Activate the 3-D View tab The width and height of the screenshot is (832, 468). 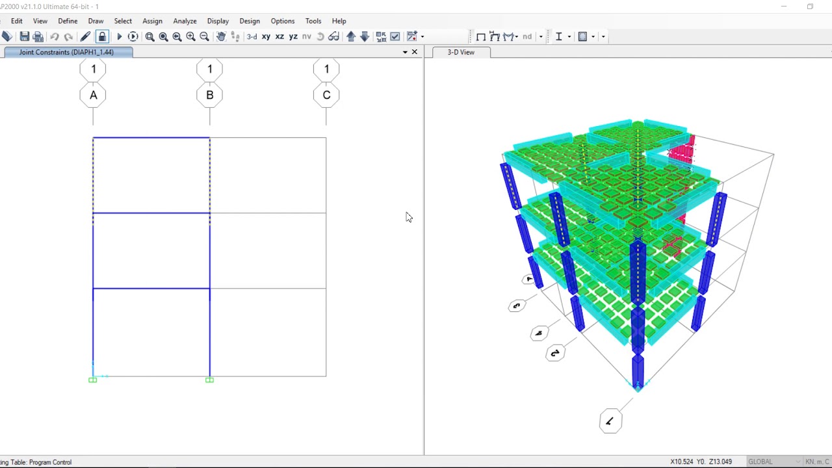click(x=461, y=52)
